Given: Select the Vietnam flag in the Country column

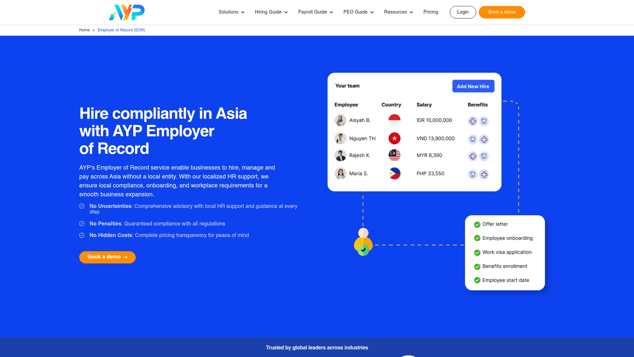Looking at the screenshot, I should [x=395, y=138].
